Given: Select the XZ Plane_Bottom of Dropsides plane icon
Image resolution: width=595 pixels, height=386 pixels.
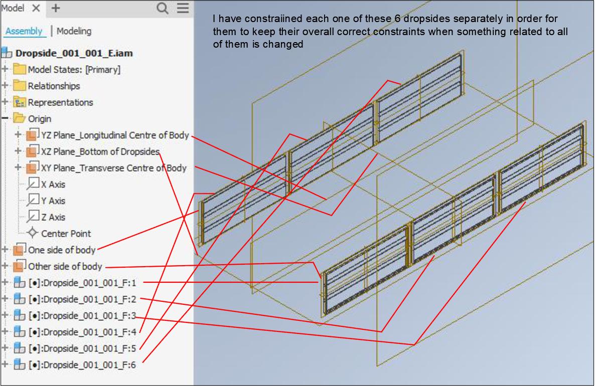Looking at the screenshot, I should [x=31, y=151].
